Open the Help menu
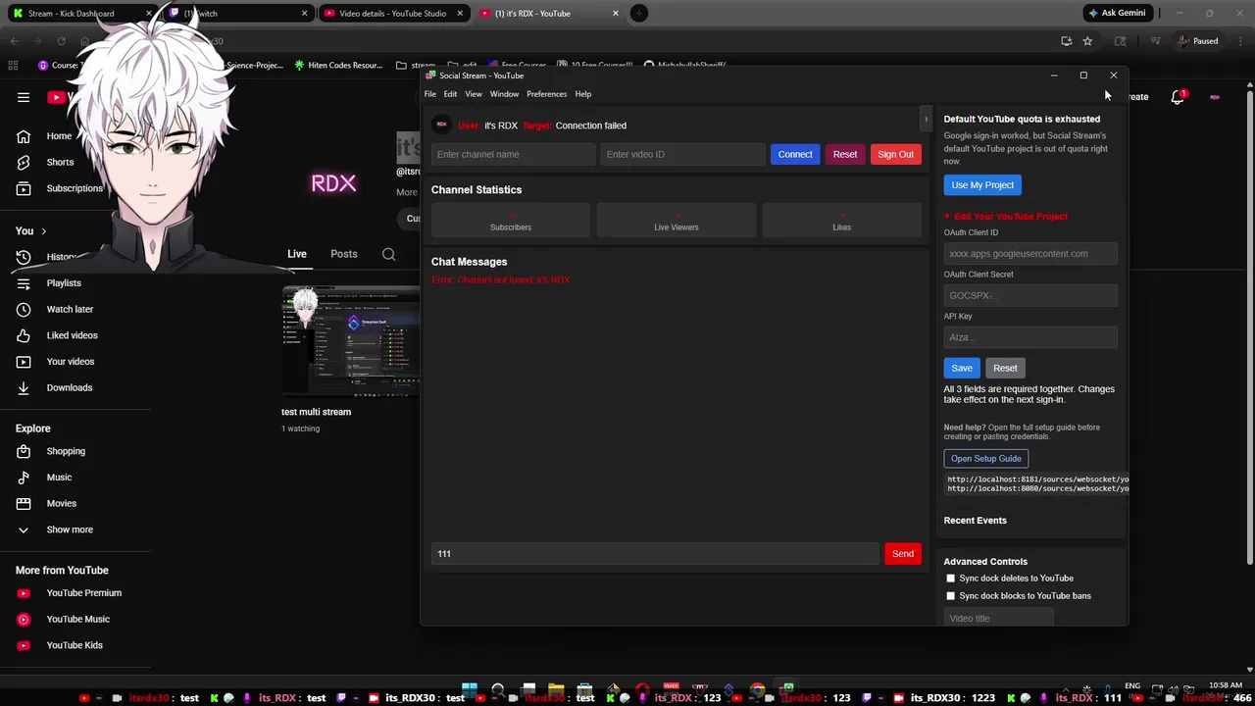The image size is (1255, 706). [x=583, y=94]
